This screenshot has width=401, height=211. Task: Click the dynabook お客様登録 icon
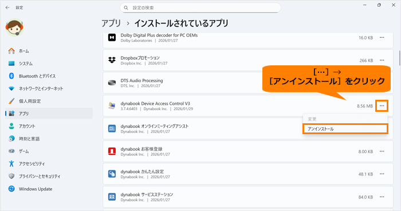point(112,151)
